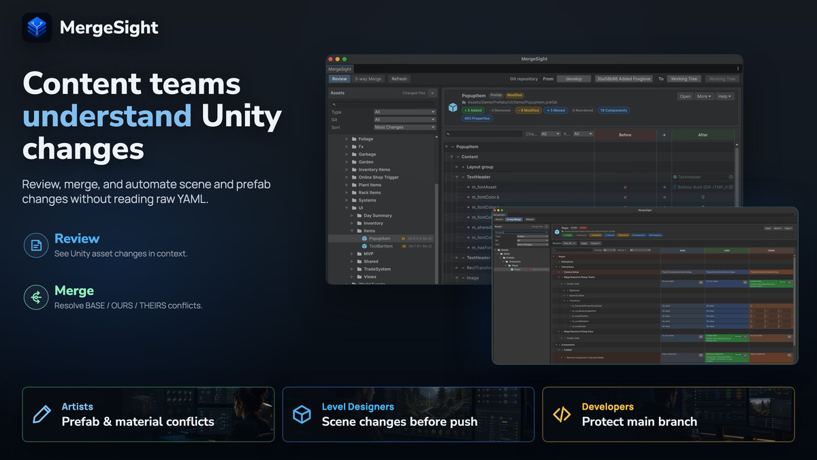
Task: Click the folder icon beside Foliage
Action: point(353,139)
